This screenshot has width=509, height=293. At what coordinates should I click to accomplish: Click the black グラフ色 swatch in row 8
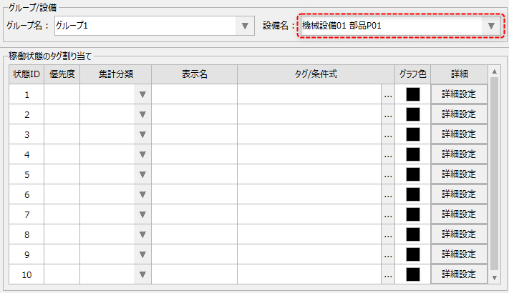412,234
